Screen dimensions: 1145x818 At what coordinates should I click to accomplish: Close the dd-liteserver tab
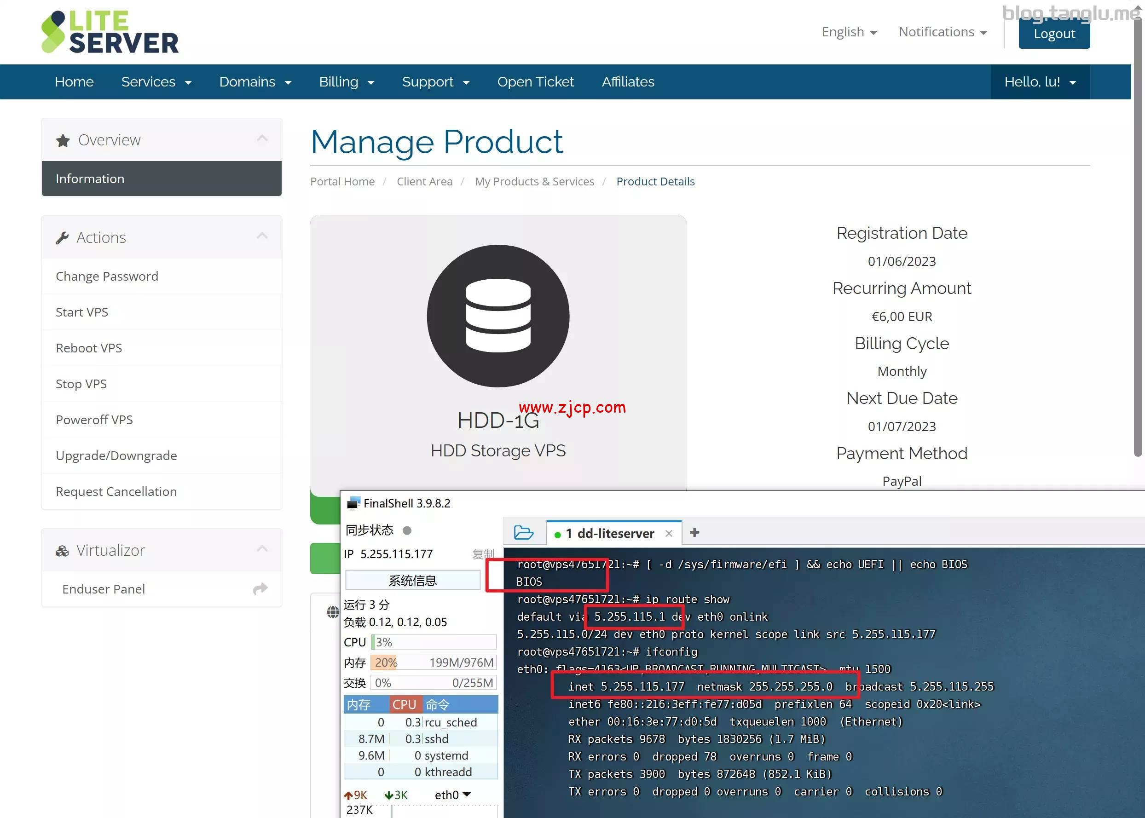click(669, 533)
